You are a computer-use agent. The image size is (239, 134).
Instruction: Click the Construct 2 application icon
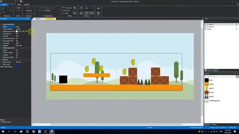point(1,1)
